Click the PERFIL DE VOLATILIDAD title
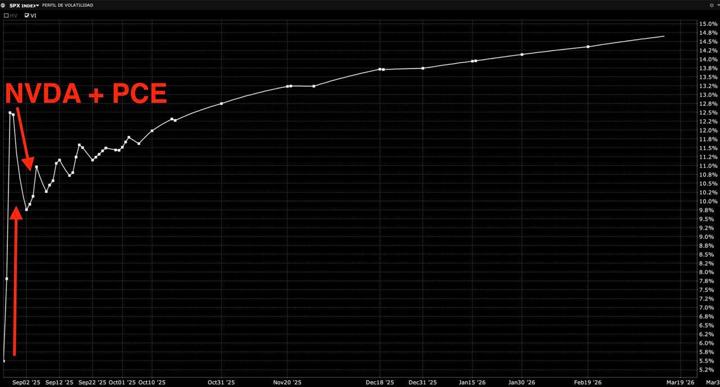This screenshot has width=720, height=387. (x=67, y=5)
